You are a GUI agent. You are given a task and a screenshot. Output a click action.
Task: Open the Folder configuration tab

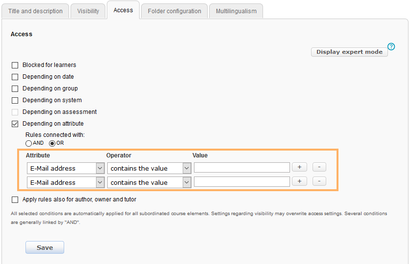point(174,11)
